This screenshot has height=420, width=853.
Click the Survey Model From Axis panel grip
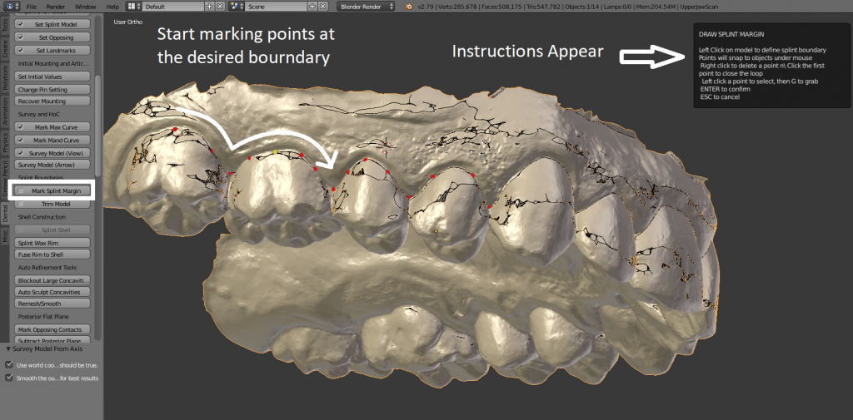(x=96, y=348)
